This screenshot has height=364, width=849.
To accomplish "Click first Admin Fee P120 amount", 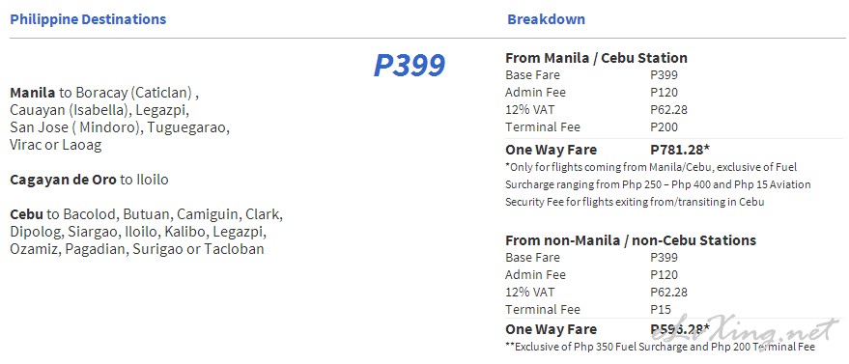I will [664, 93].
